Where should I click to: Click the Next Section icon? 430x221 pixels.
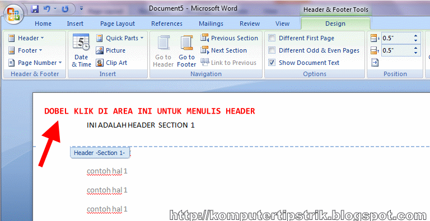pyautogui.click(x=204, y=50)
